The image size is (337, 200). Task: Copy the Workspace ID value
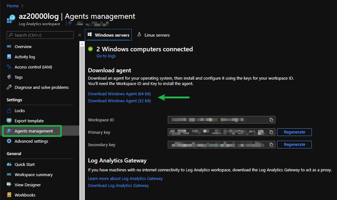[x=271, y=120]
